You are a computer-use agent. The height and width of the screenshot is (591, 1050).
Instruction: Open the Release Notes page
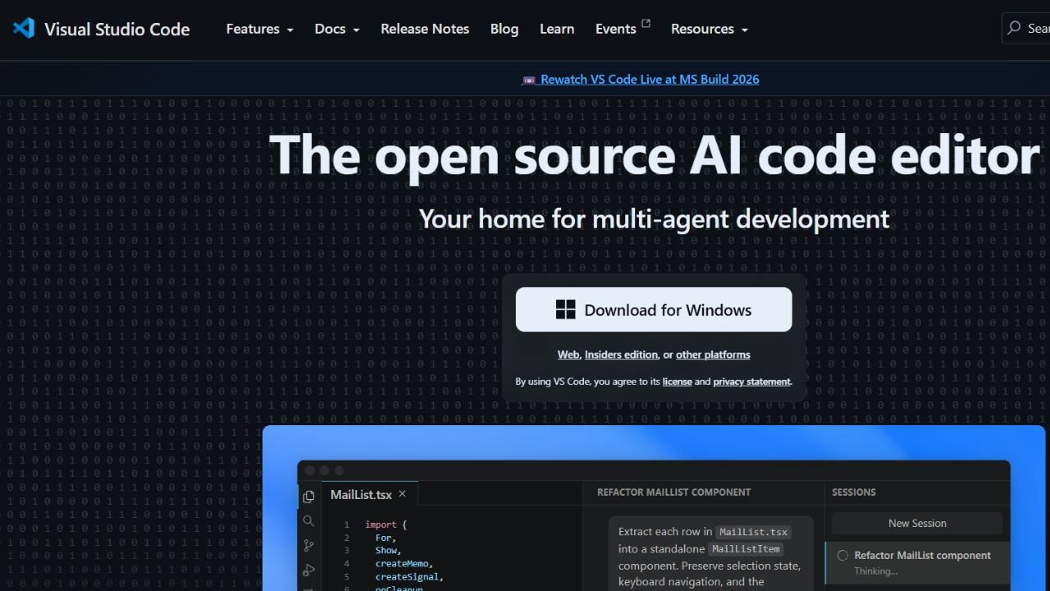pyautogui.click(x=425, y=29)
